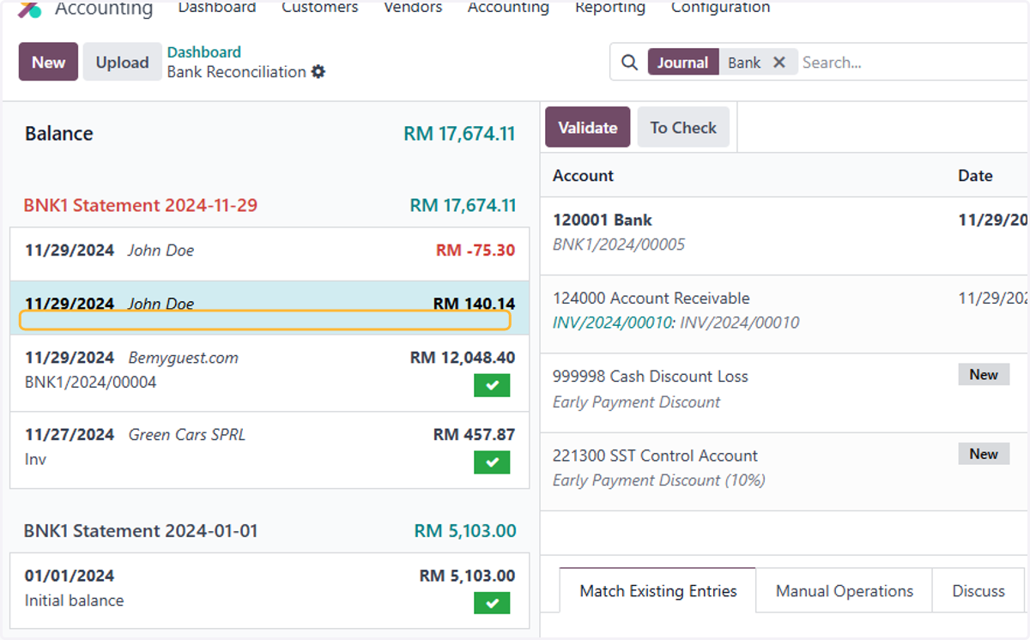This screenshot has height=640, width=1030.
Task: Click green checkmark on Green Cars SPRL transaction
Action: tap(492, 462)
